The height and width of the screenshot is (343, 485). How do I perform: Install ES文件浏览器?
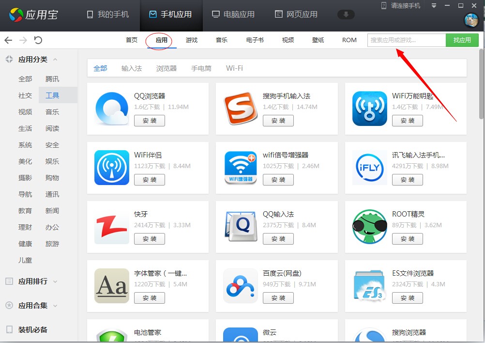[408, 298]
